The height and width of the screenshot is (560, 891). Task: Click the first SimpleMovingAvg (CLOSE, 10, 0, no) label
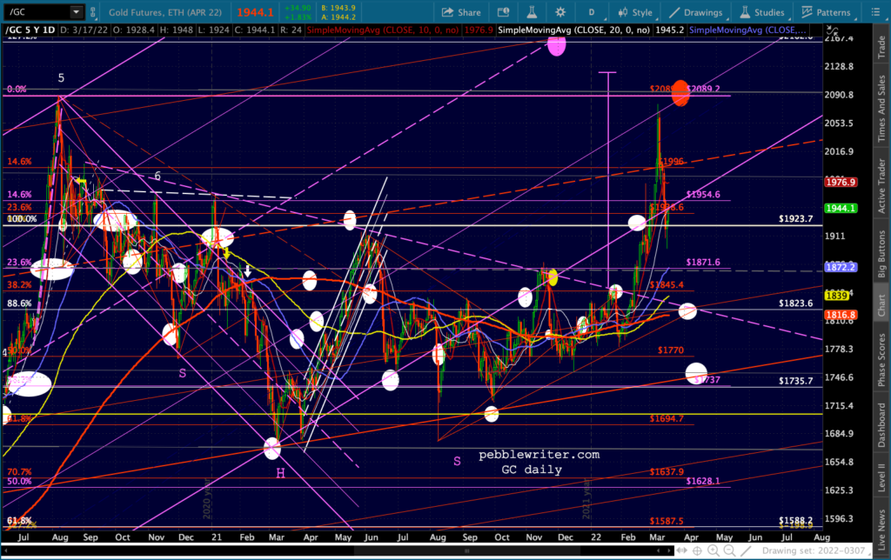(383, 30)
